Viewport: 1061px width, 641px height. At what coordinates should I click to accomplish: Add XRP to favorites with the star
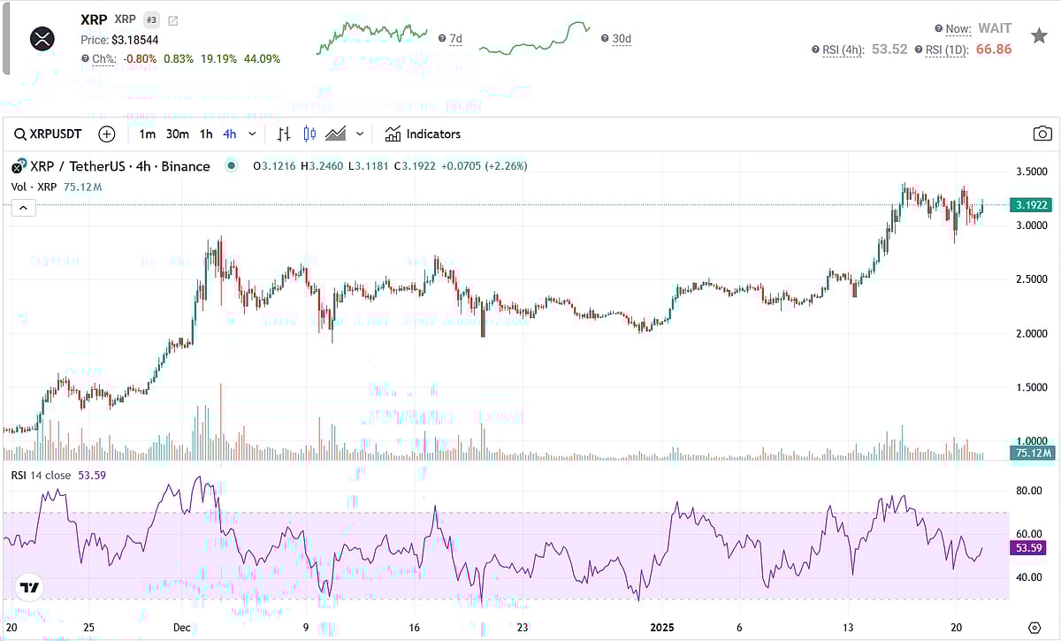coord(1039,35)
